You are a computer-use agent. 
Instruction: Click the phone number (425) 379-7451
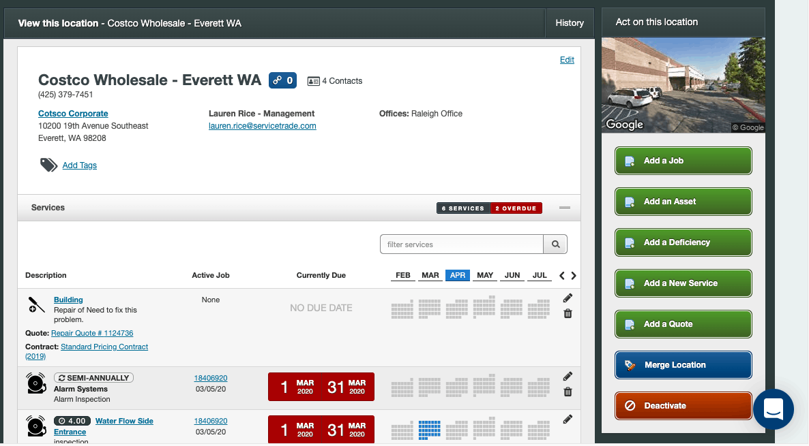(x=65, y=95)
